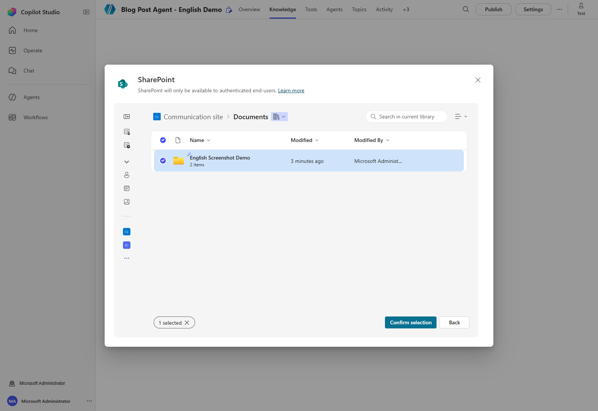
Task: Select the blue Communication site tile in rail
Action: [127, 232]
